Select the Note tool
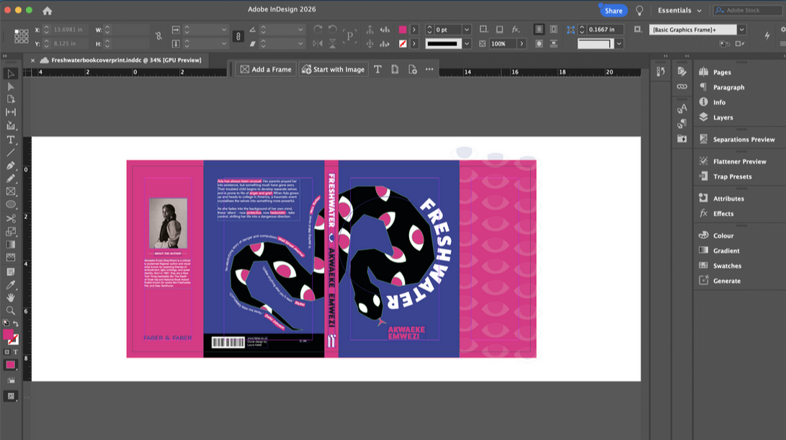 point(11,272)
